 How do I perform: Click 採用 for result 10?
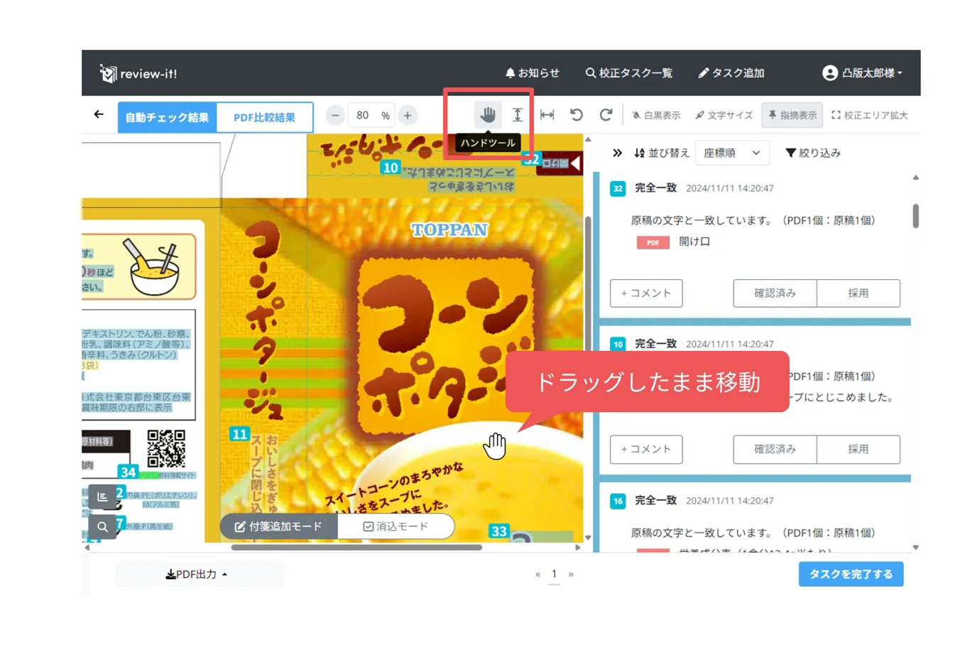coord(858,449)
